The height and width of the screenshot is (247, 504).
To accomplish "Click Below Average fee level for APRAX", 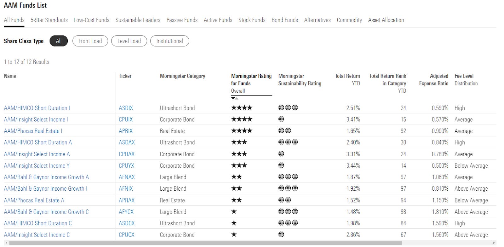I will click(471, 200).
